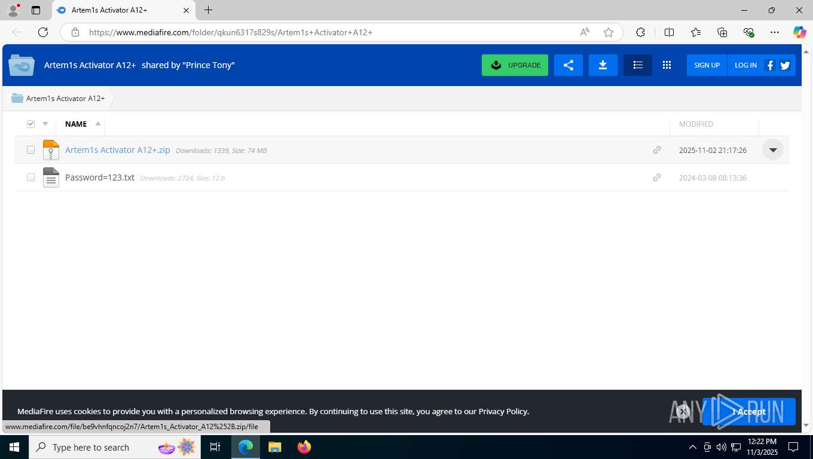Click the zip file icon
Screen dimensions: 813x459
pos(51,150)
